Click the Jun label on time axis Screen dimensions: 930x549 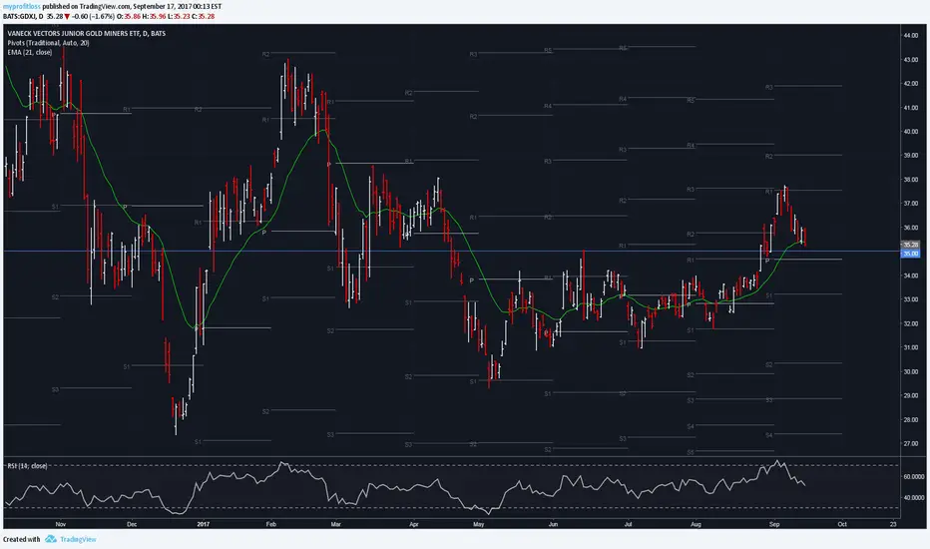tap(553, 524)
